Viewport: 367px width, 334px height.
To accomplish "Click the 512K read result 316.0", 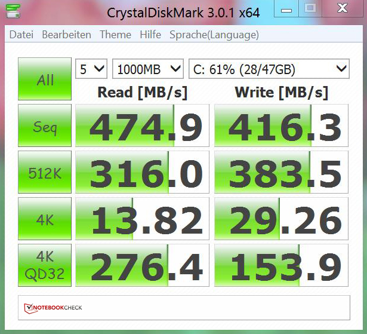I will (x=142, y=172).
